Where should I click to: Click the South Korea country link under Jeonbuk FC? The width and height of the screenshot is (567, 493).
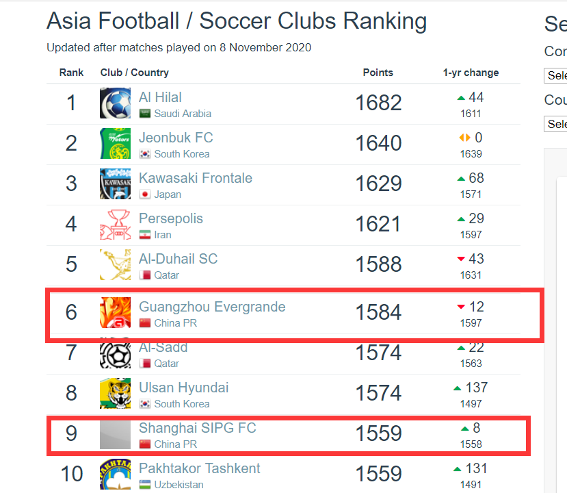coord(181,154)
